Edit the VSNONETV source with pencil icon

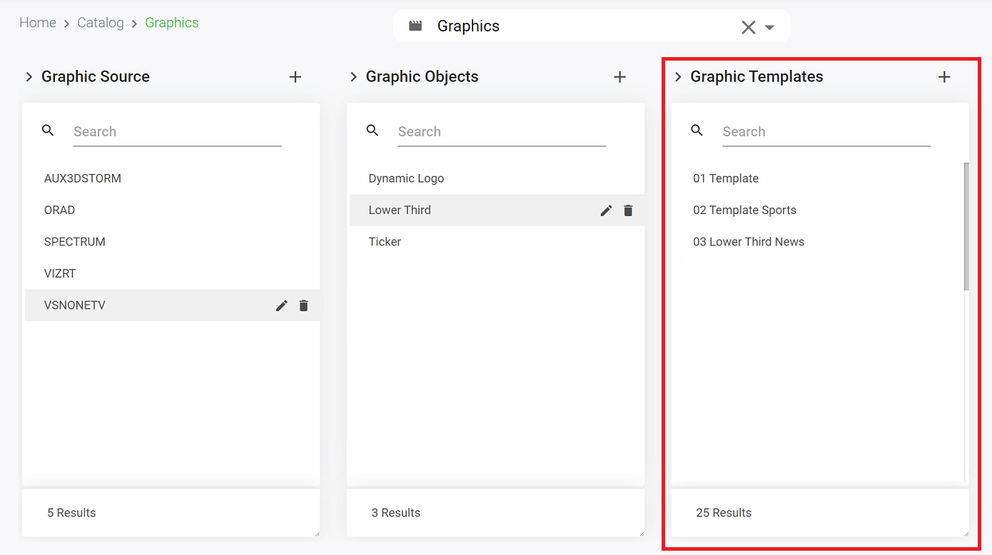click(x=282, y=305)
